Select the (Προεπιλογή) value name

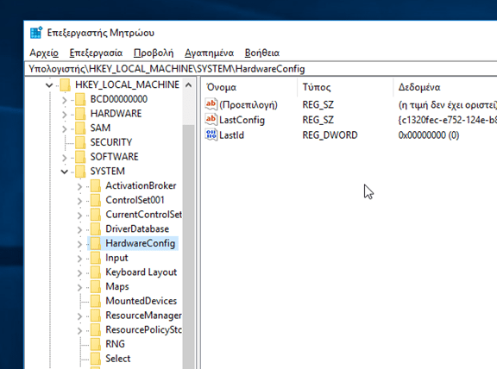pos(248,105)
